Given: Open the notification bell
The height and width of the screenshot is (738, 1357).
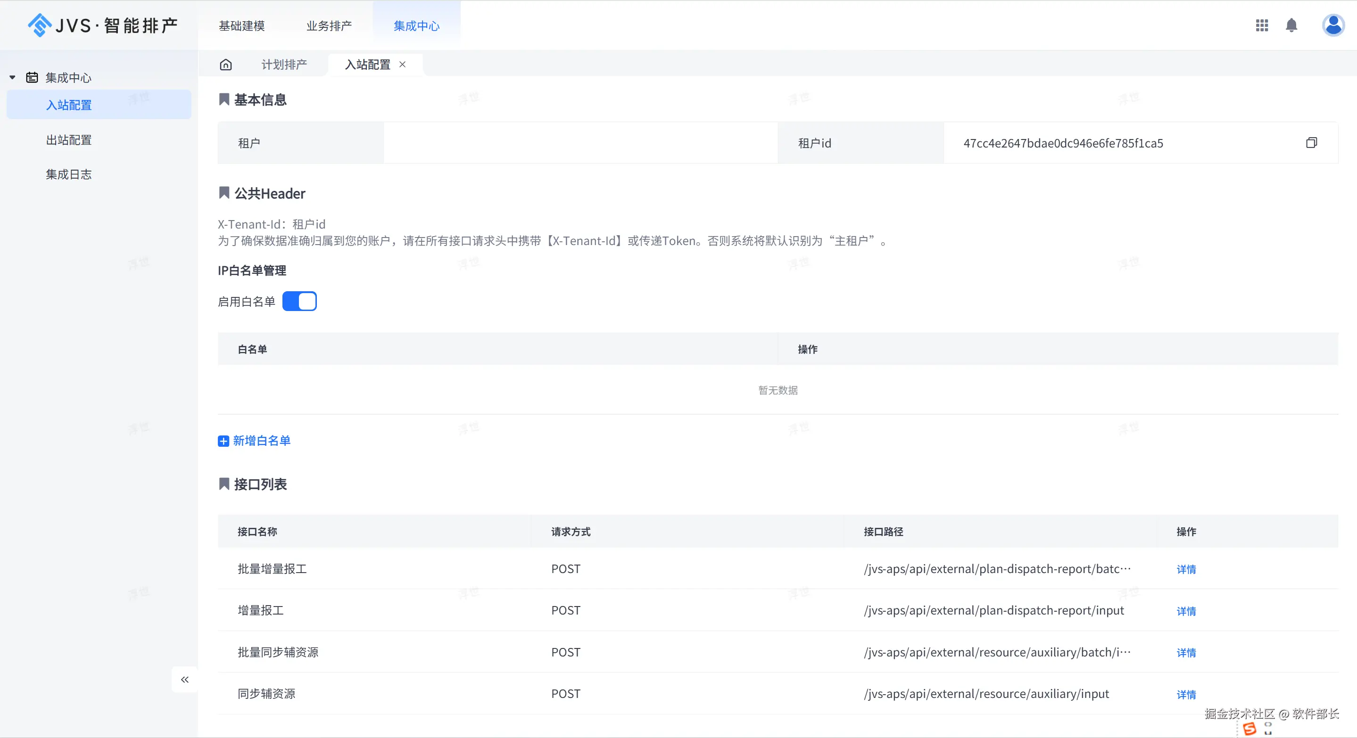Looking at the screenshot, I should [x=1291, y=25].
